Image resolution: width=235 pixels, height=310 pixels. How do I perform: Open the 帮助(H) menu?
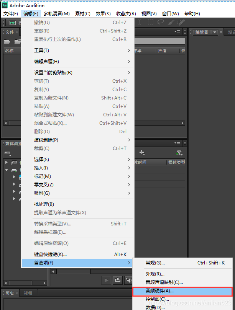[192, 14]
